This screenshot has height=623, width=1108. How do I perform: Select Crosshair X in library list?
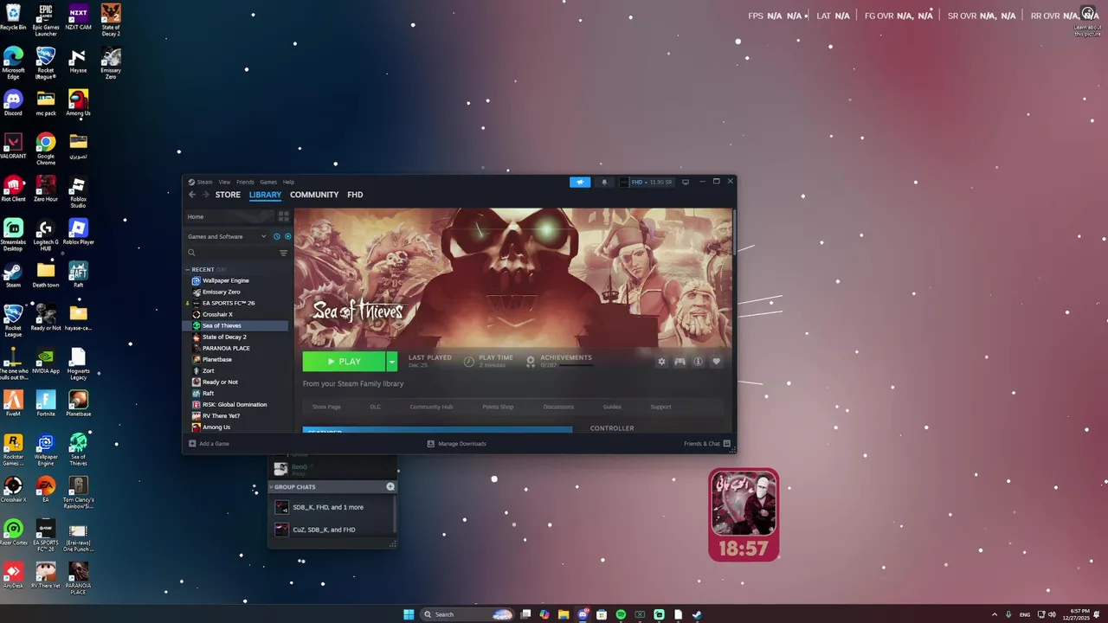(x=217, y=314)
